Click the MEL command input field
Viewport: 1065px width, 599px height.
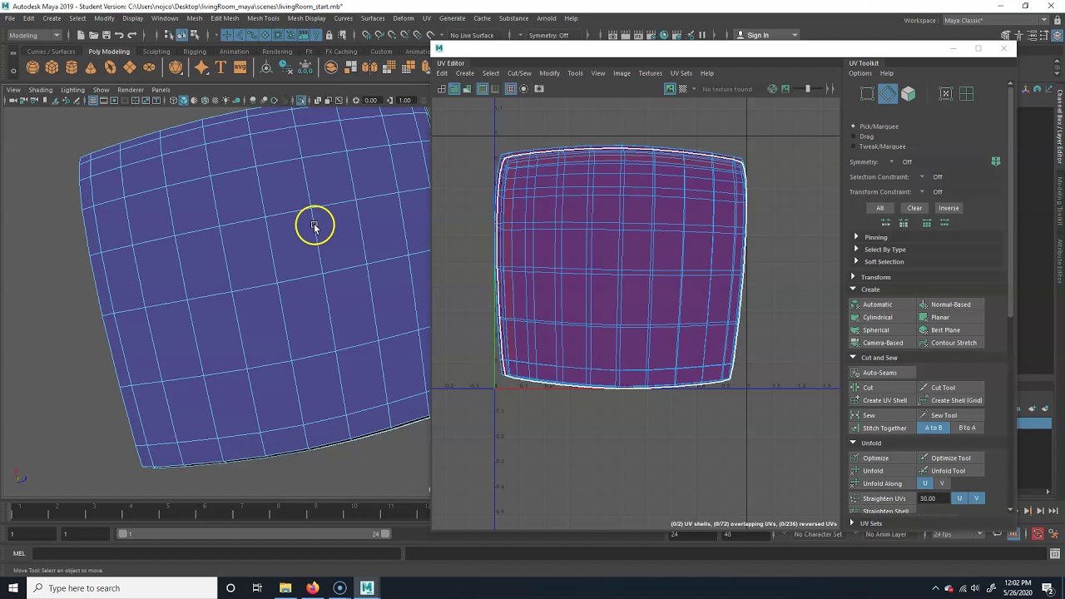tap(216, 553)
